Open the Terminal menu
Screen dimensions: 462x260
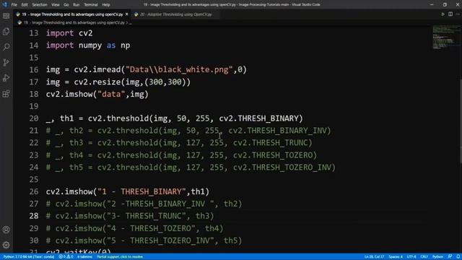click(x=91, y=5)
